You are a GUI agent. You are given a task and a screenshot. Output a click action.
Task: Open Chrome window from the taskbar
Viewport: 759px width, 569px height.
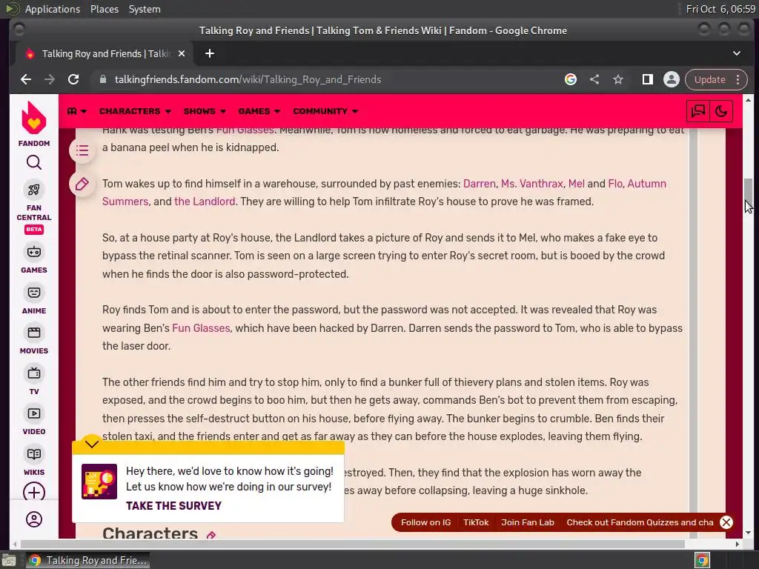(x=87, y=560)
